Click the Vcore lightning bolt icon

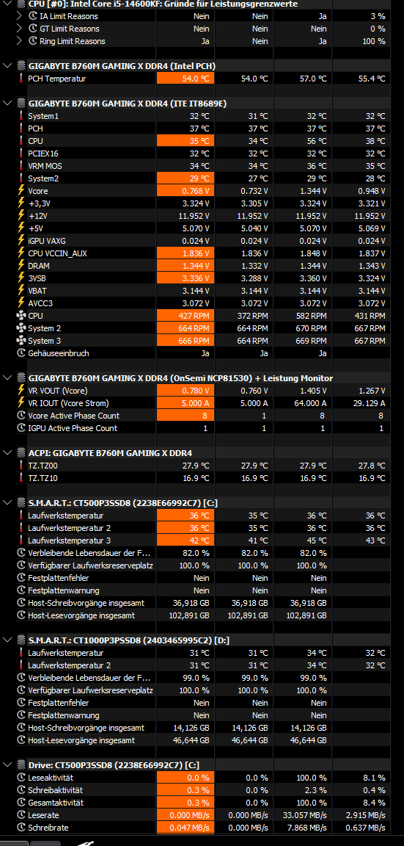click(21, 190)
